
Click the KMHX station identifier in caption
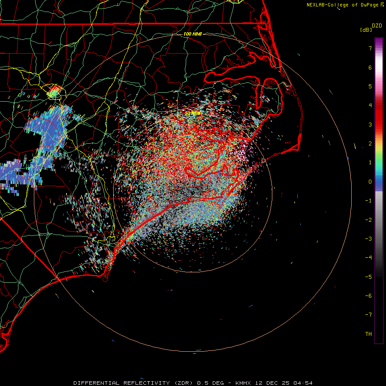coord(243,383)
